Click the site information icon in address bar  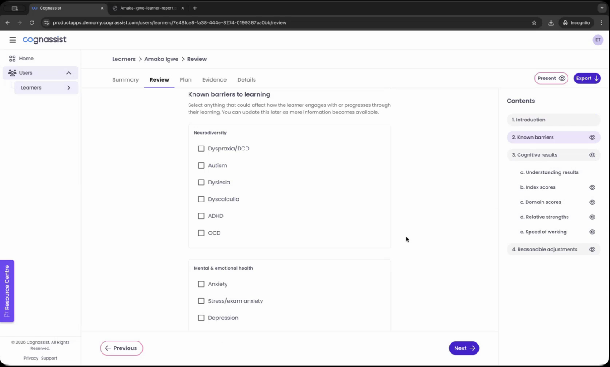(x=46, y=22)
